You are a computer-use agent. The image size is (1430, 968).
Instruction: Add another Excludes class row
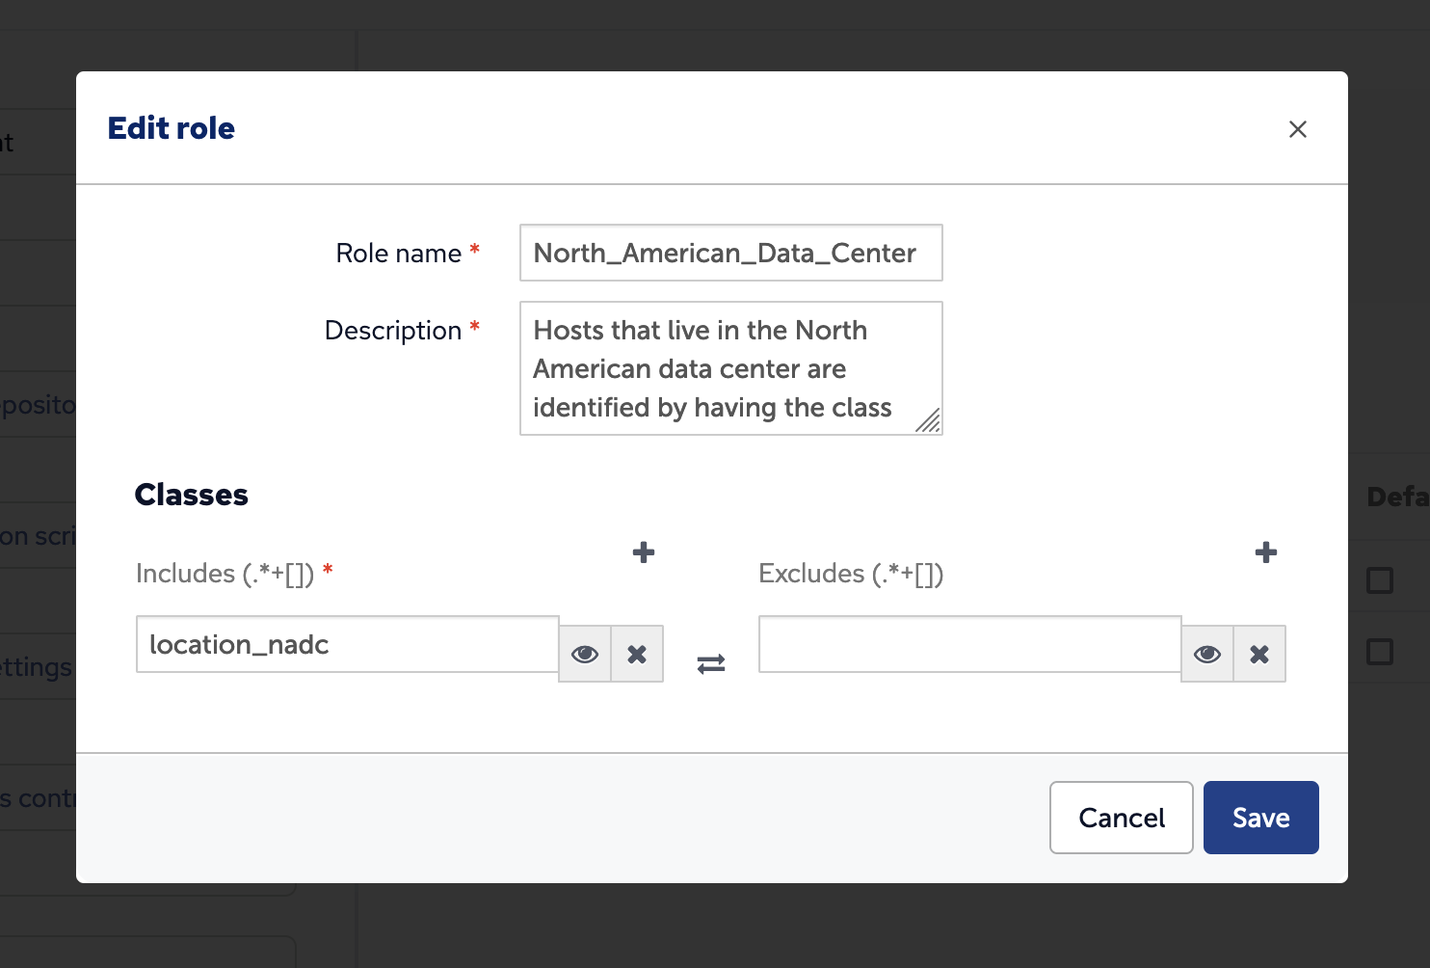[x=1265, y=552]
